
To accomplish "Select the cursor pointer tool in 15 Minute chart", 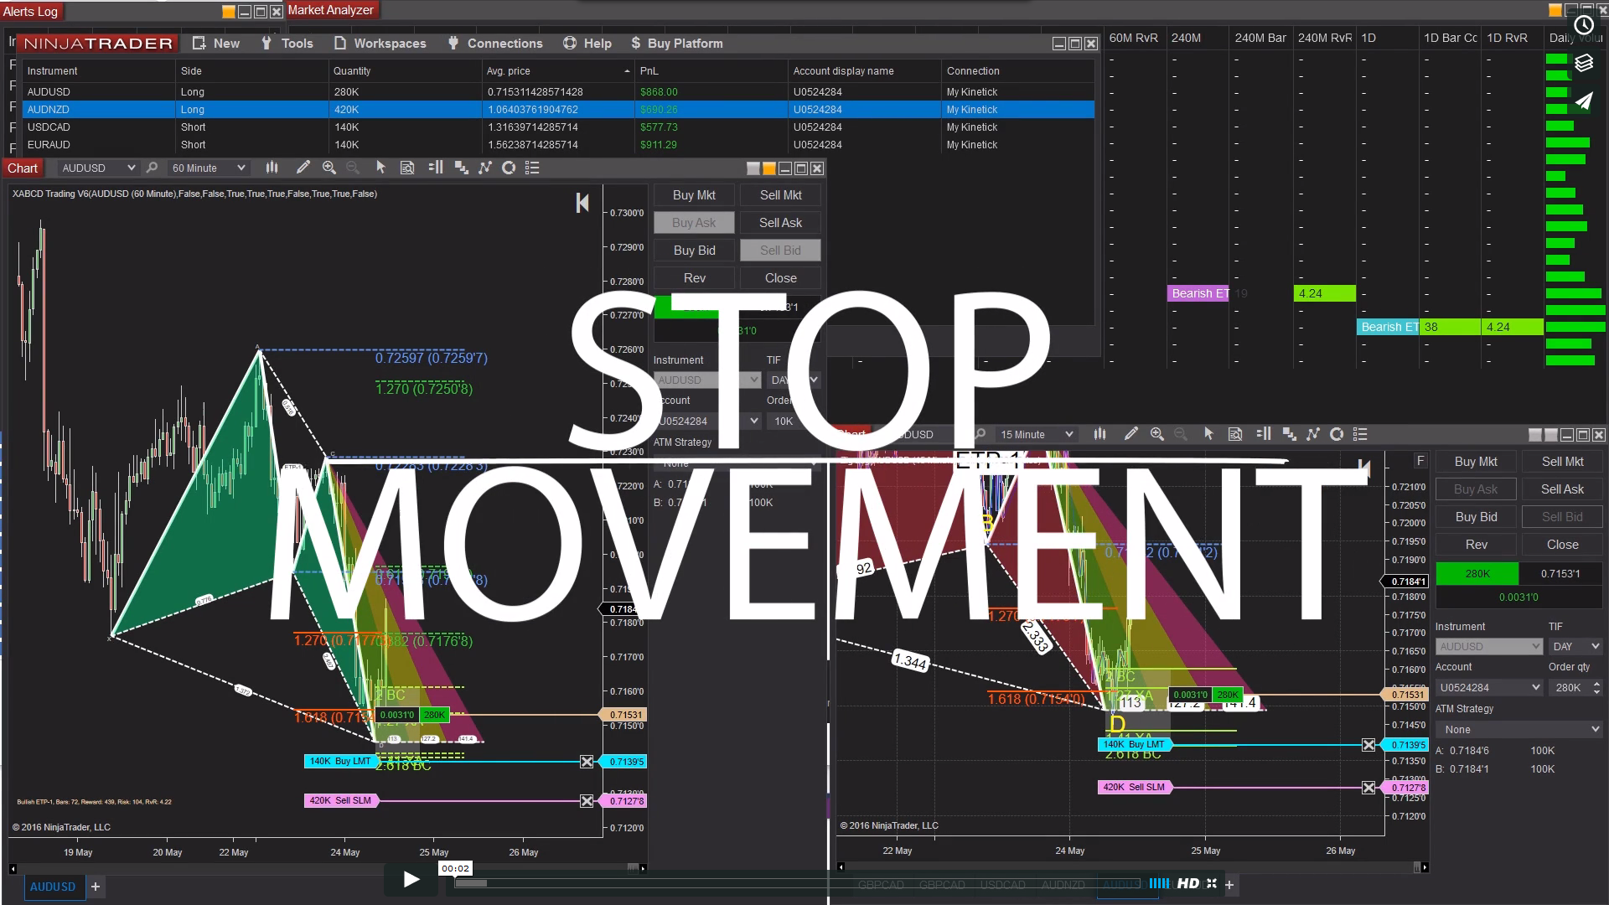I will click(x=1208, y=434).
